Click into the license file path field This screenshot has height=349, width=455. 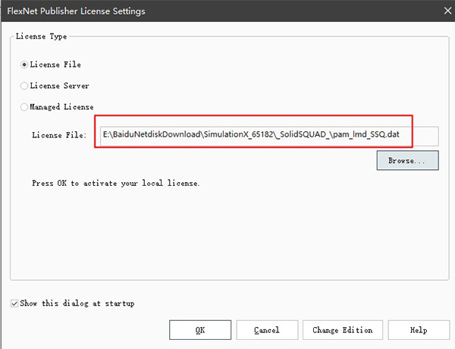(269, 135)
